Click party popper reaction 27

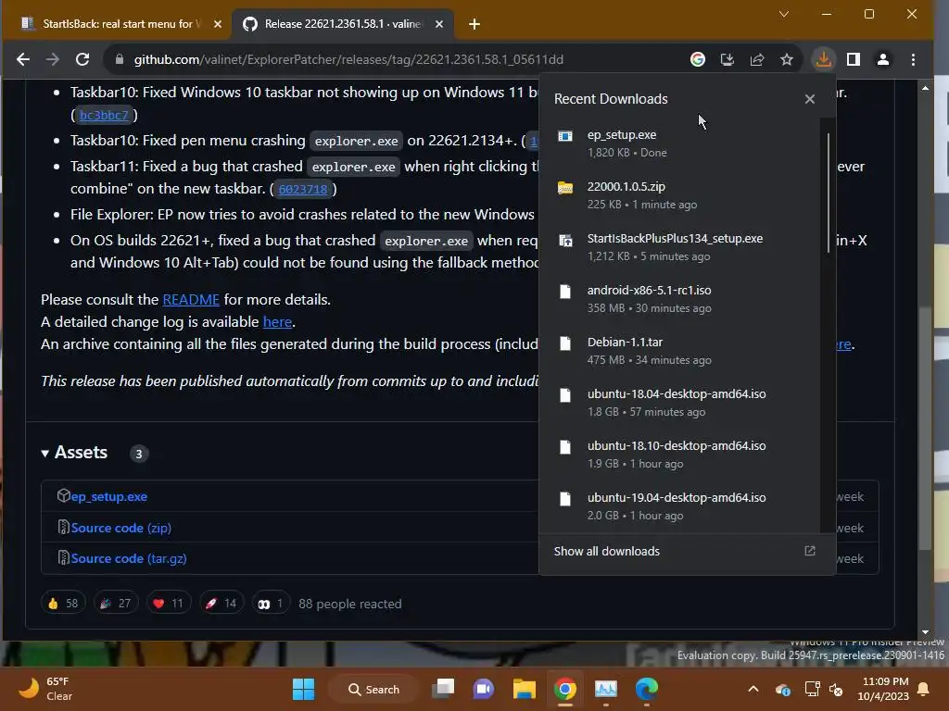pos(116,604)
